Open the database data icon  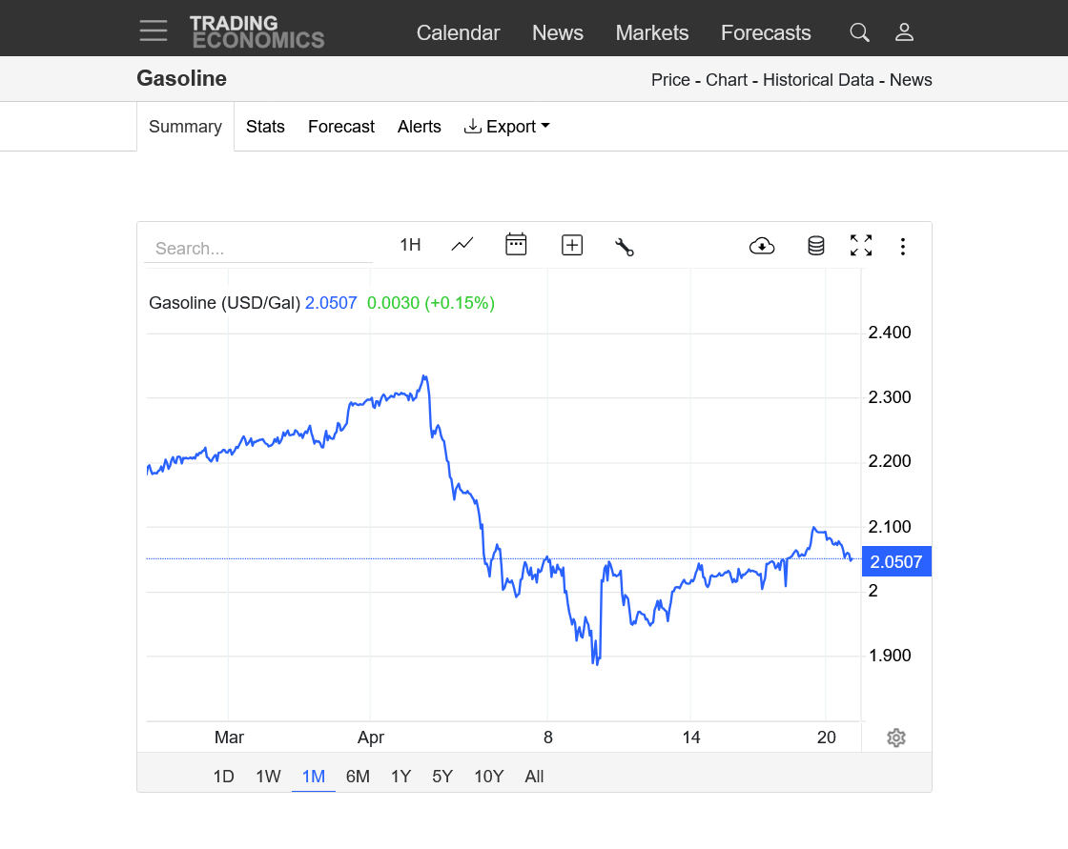(816, 246)
